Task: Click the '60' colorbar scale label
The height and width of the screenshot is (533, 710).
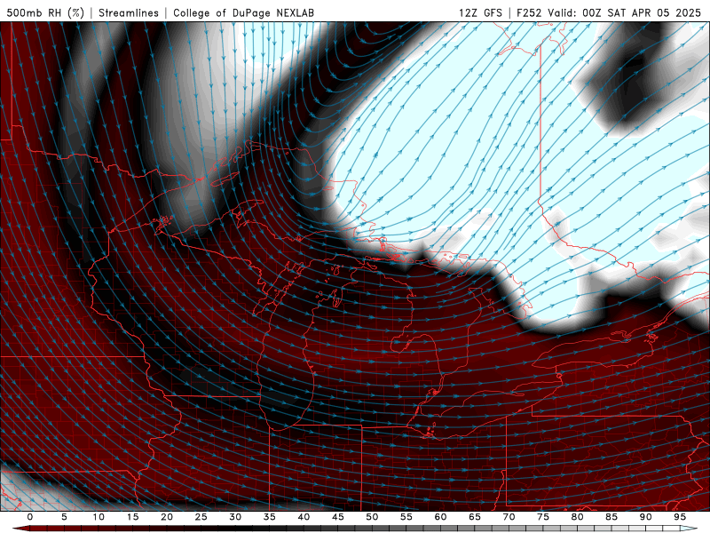Action: tap(440, 517)
